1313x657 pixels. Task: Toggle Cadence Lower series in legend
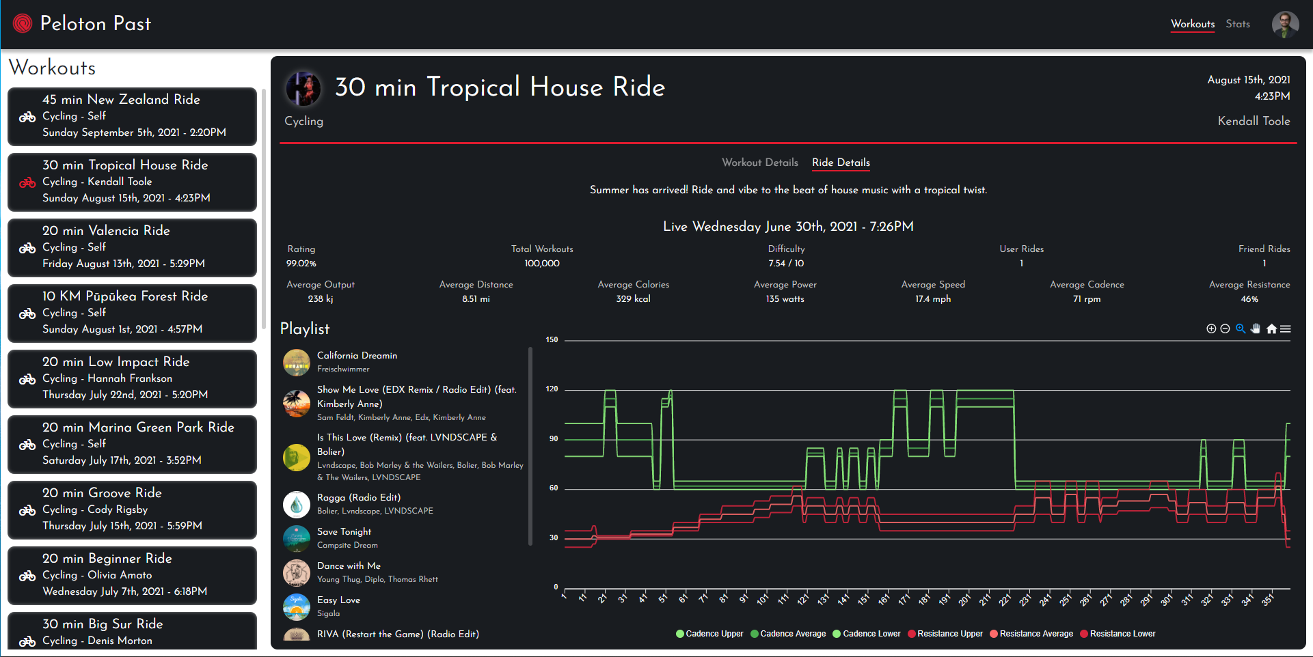pos(867,634)
